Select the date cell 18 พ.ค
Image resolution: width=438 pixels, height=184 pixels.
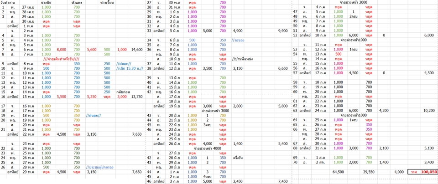pyautogui.click(x=28, y=116)
